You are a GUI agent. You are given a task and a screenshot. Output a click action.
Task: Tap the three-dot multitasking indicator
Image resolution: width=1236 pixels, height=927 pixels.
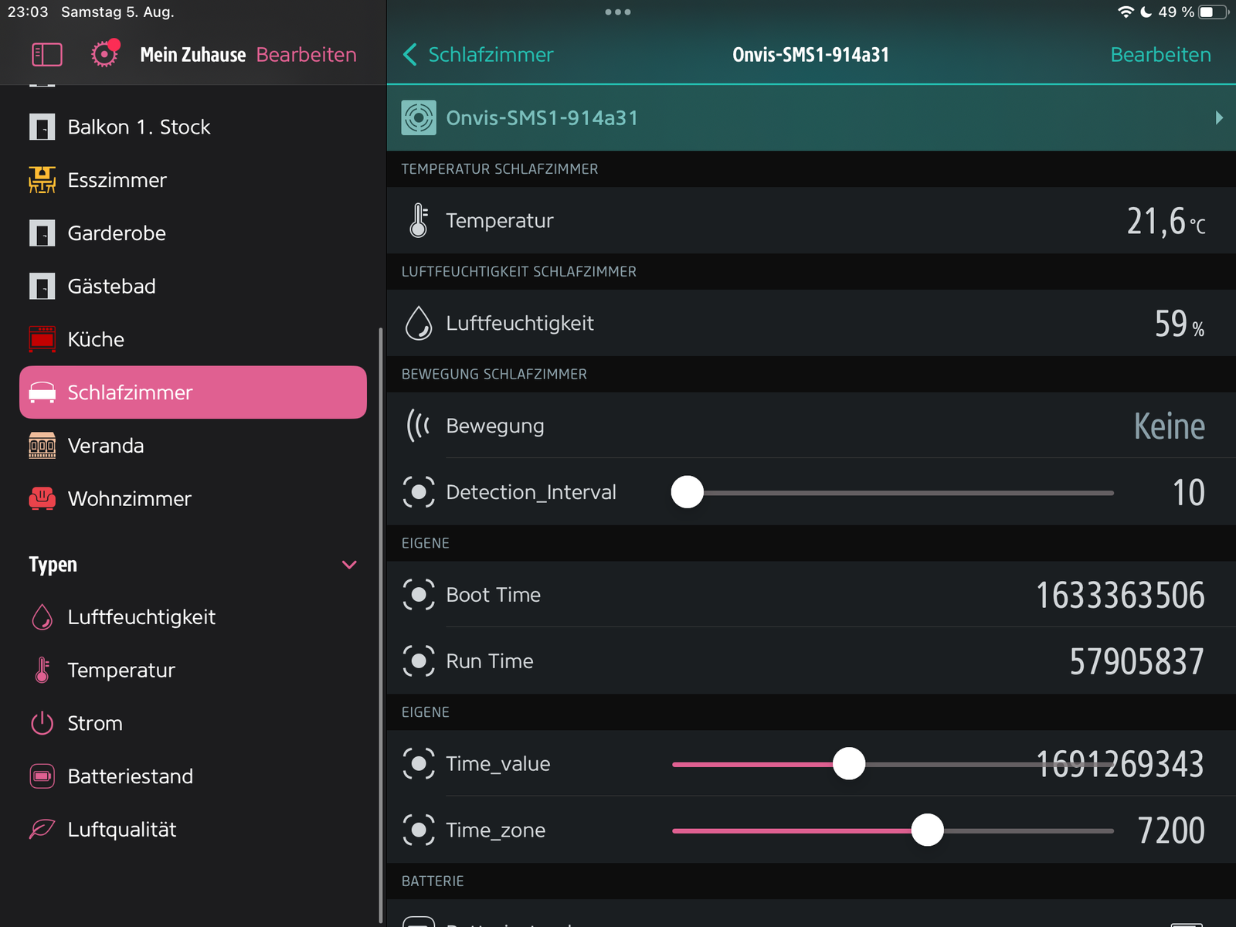point(618,12)
